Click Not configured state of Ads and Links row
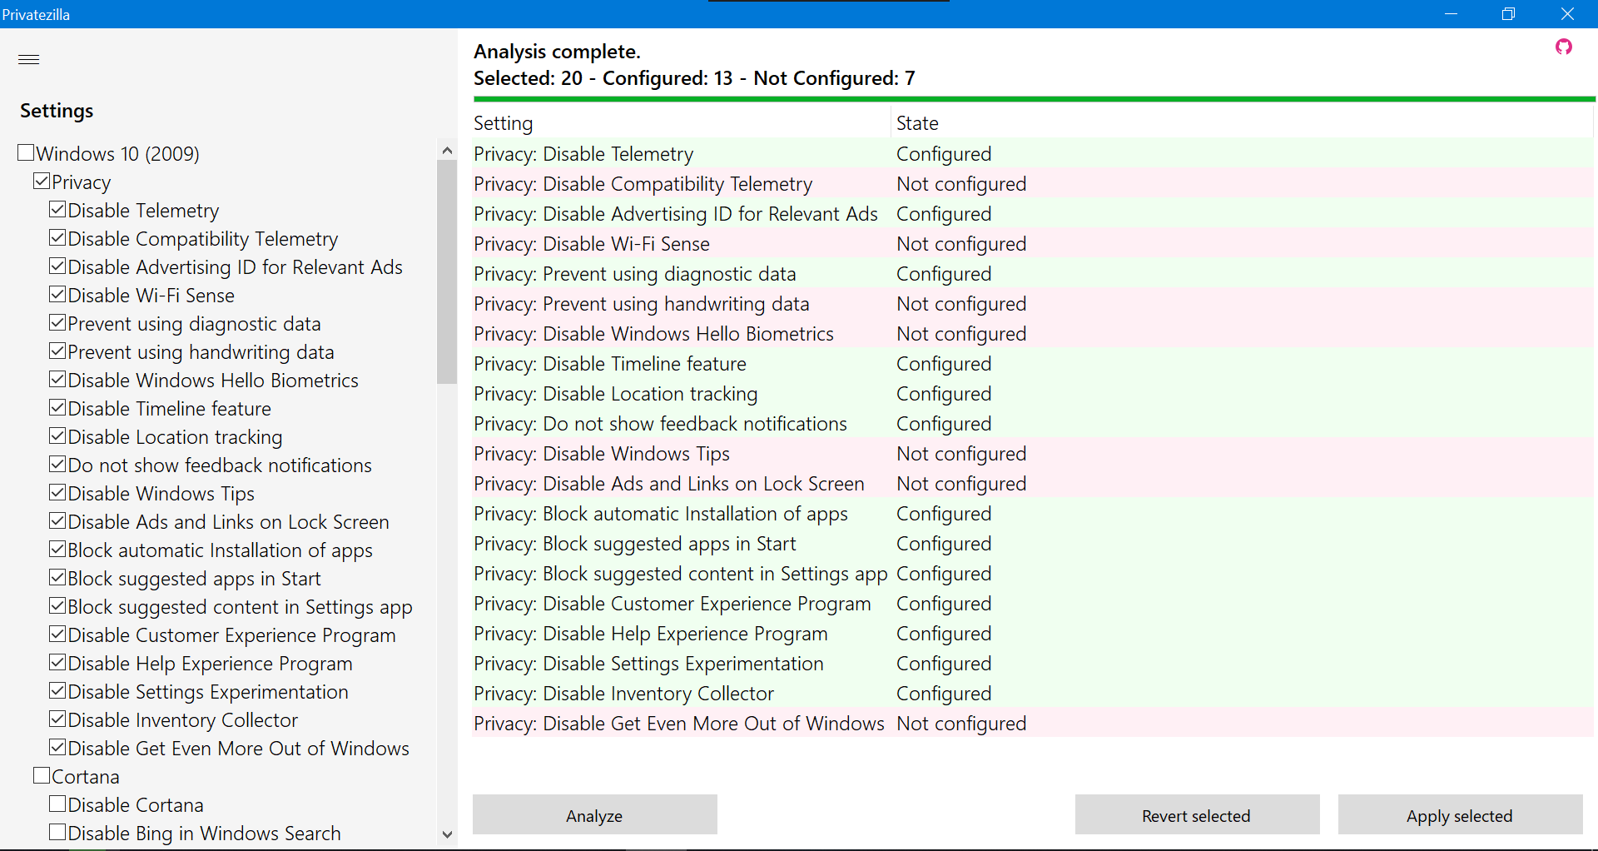Screen dimensions: 1598x851 pyautogui.click(x=961, y=484)
